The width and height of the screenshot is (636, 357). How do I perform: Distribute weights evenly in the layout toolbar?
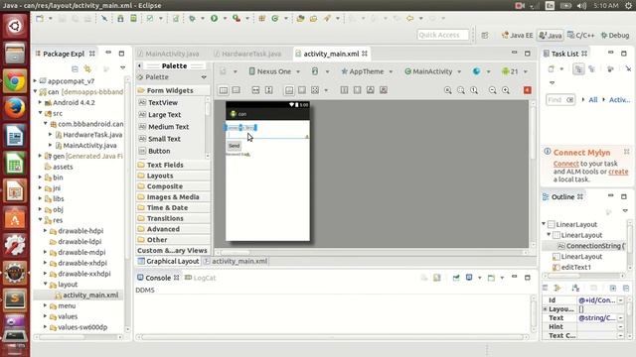pyautogui.click(x=344, y=90)
